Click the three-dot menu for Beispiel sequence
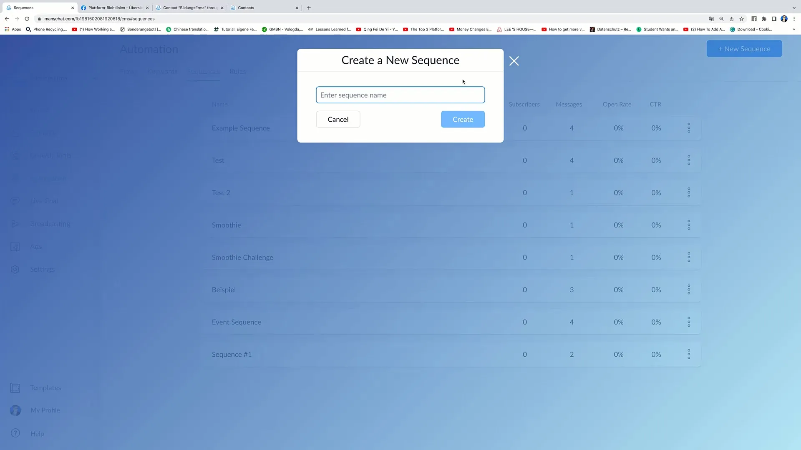 coord(689,290)
